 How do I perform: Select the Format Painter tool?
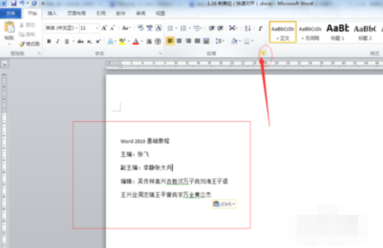pyautogui.click(x=29, y=44)
